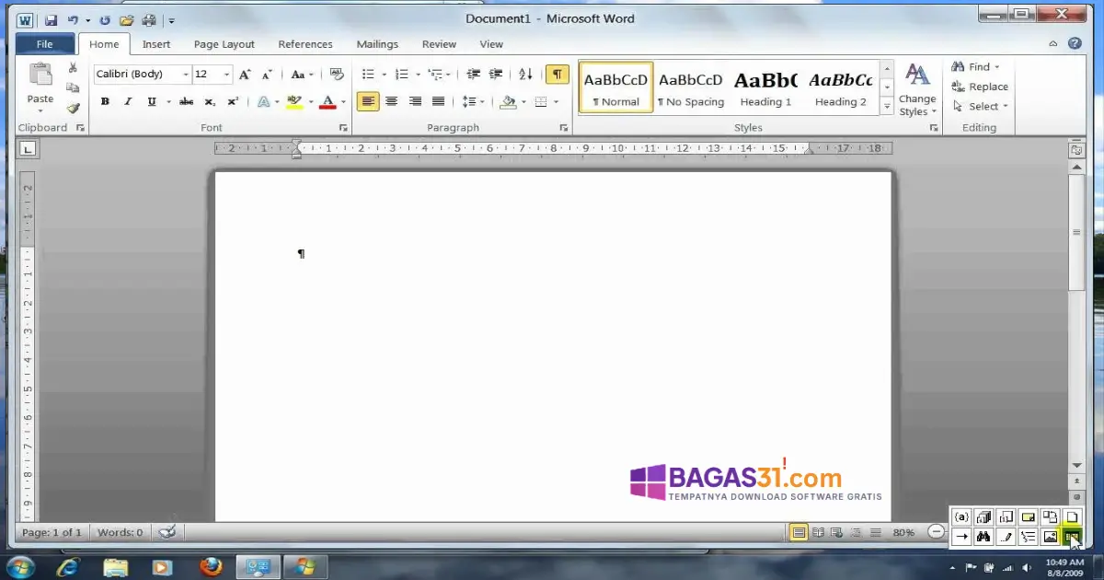Click the Increase Indent icon
This screenshot has width=1104, height=580.
coord(496,75)
